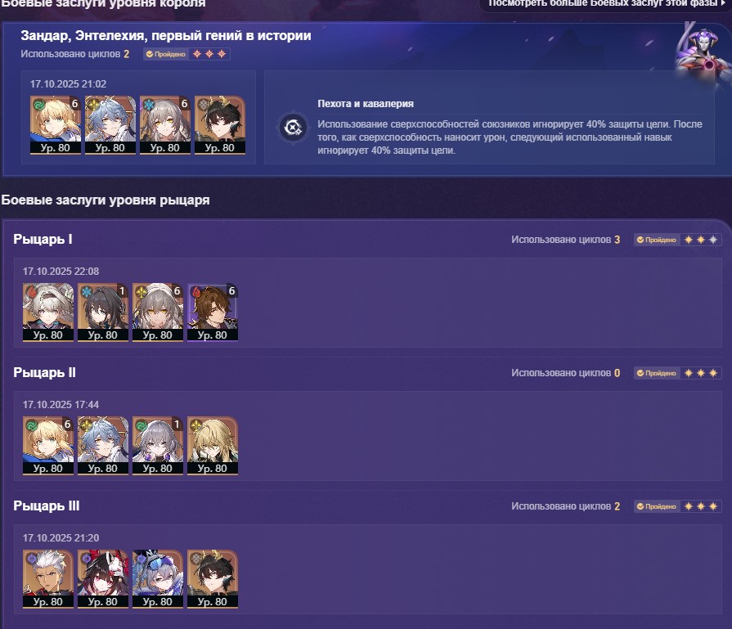The height and width of the screenshot is (629, 732).
Task: Select blonde character in king-level team
Action: [x=55, y=125]
